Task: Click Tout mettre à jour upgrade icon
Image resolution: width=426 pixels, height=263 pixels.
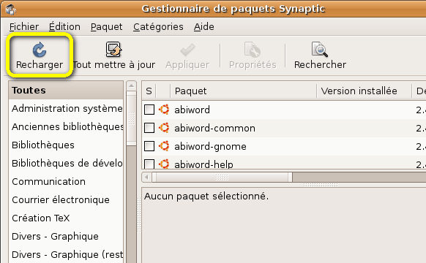Action: (x=114, y=49)
